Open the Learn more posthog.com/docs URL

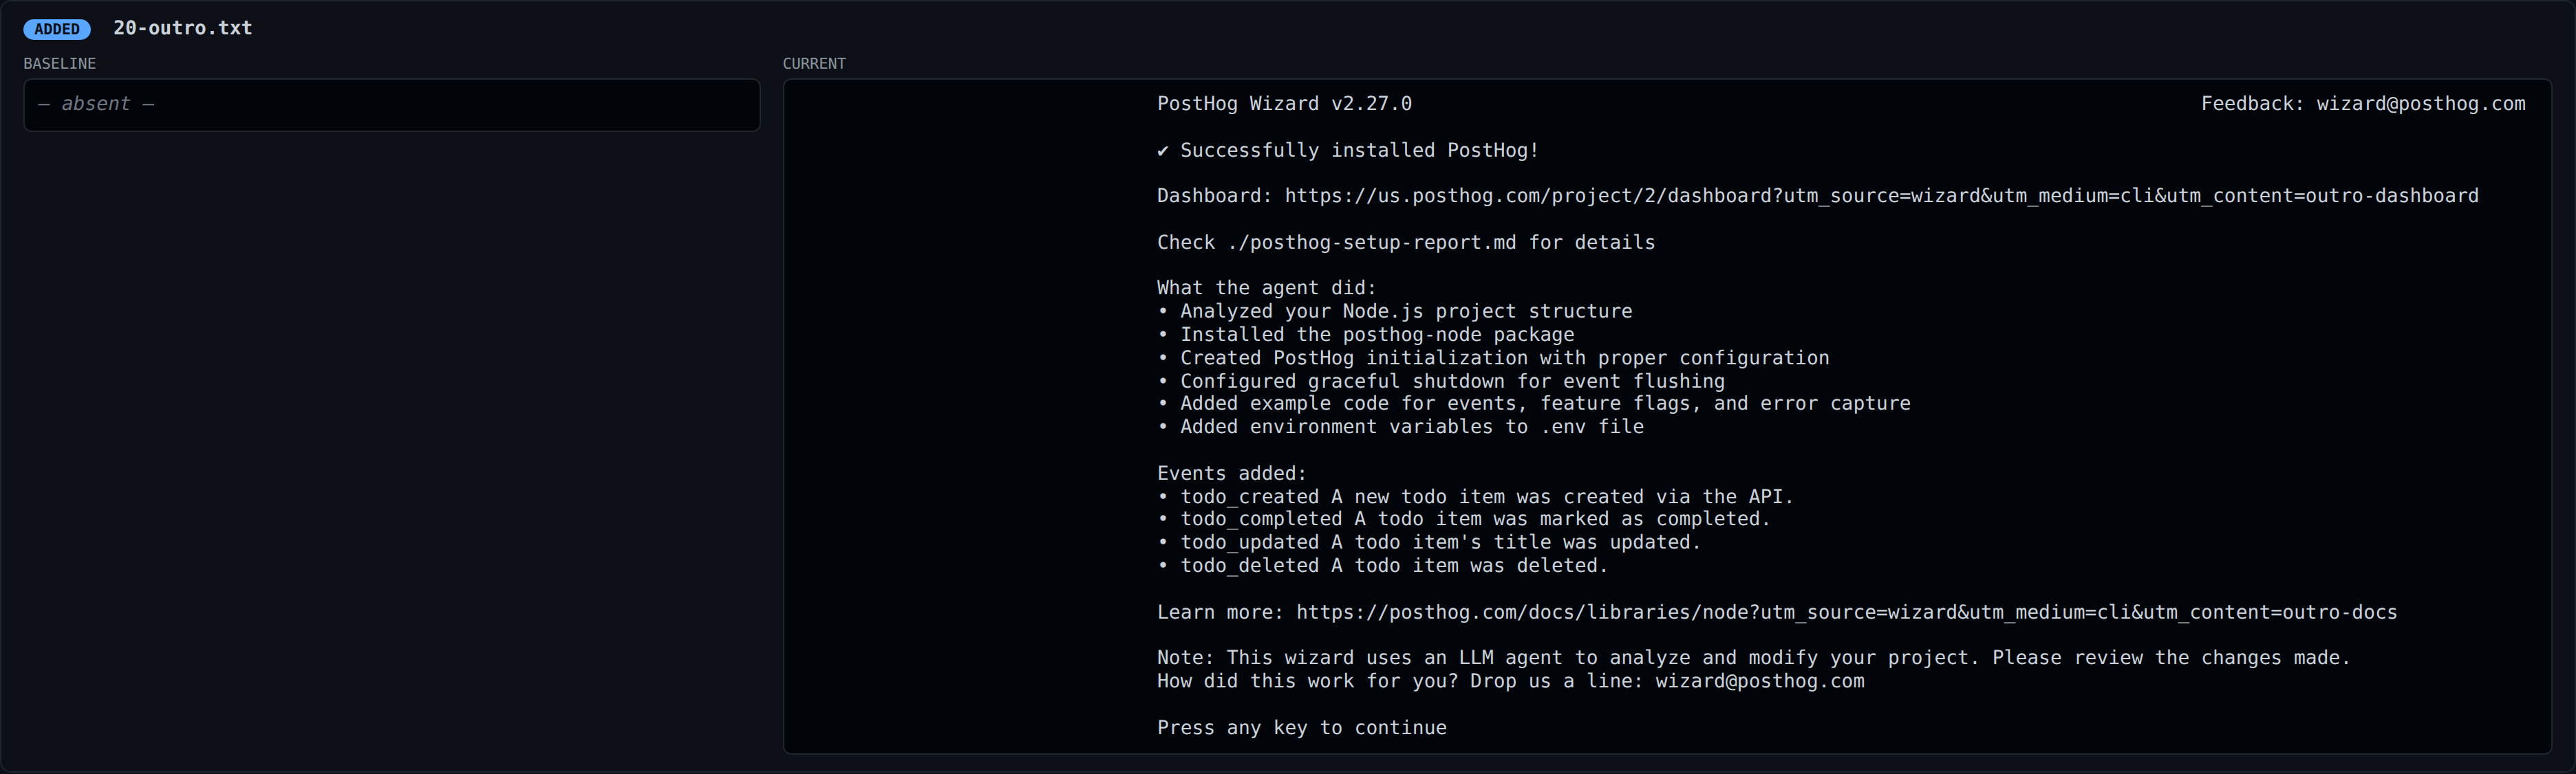tap(1846, 612)
